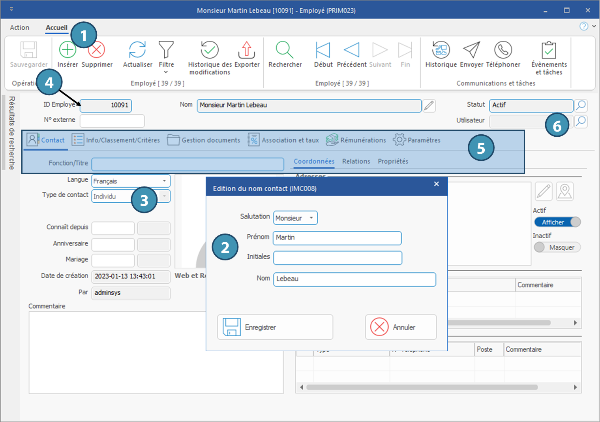Click the Actualiser refresh icon
Viewport: 600px width, 422px height.
(137, 50)
